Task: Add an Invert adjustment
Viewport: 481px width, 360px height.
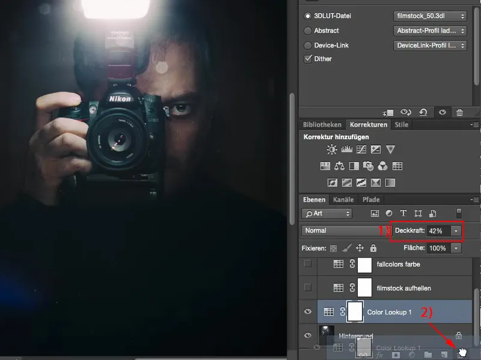Action: [x=332, y=183]
